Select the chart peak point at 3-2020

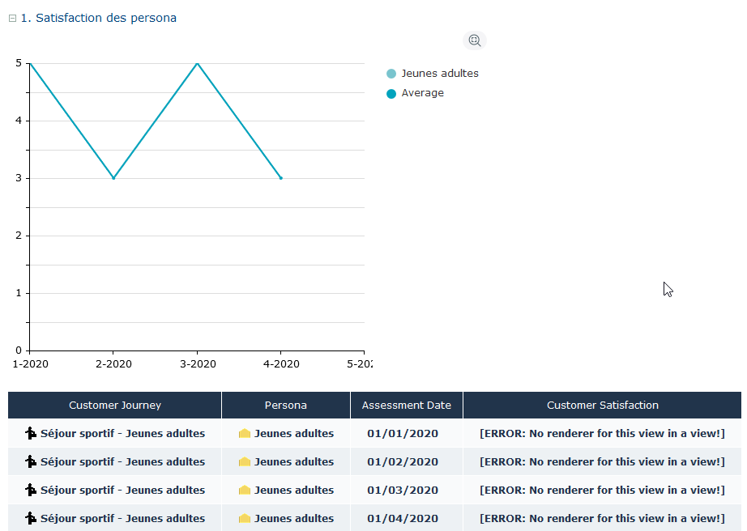tap(197, 63)
